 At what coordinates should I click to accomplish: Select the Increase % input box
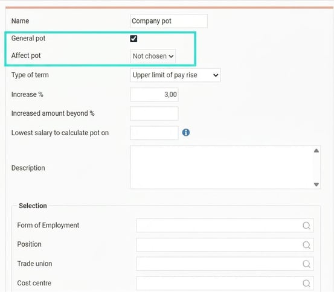pos(154,95)
